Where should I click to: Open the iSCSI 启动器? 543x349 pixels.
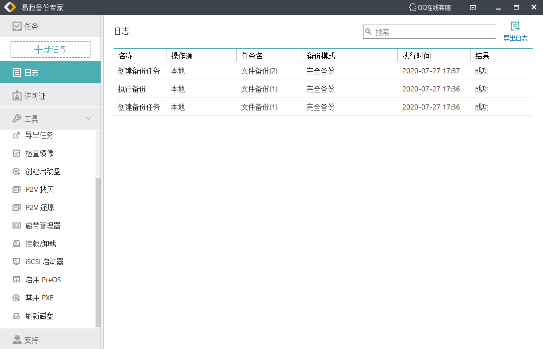click(44, 262)
